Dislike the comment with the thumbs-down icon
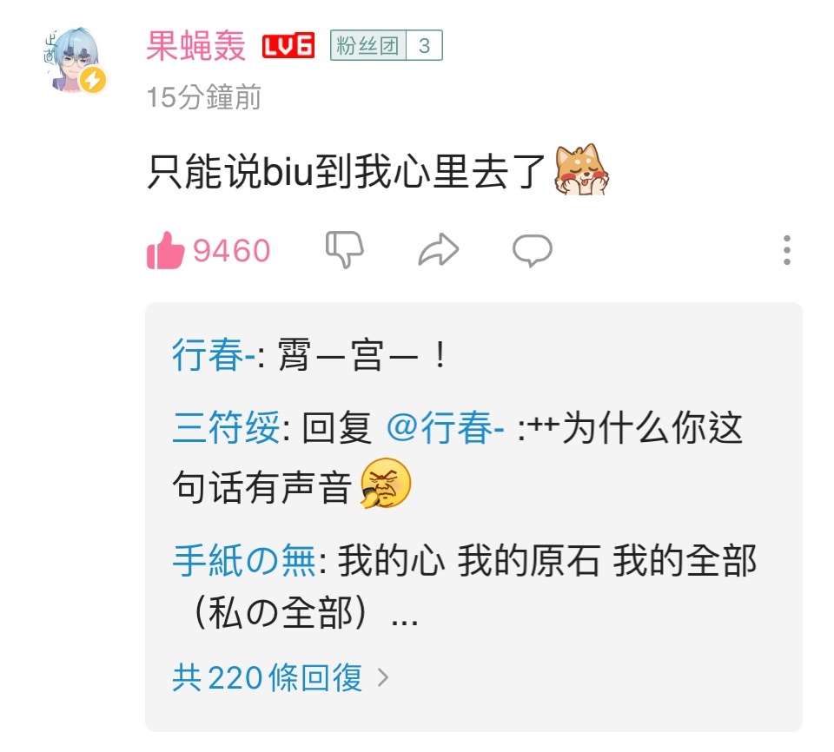This screenshot has height=752, width=834. [x=345, y=249]
